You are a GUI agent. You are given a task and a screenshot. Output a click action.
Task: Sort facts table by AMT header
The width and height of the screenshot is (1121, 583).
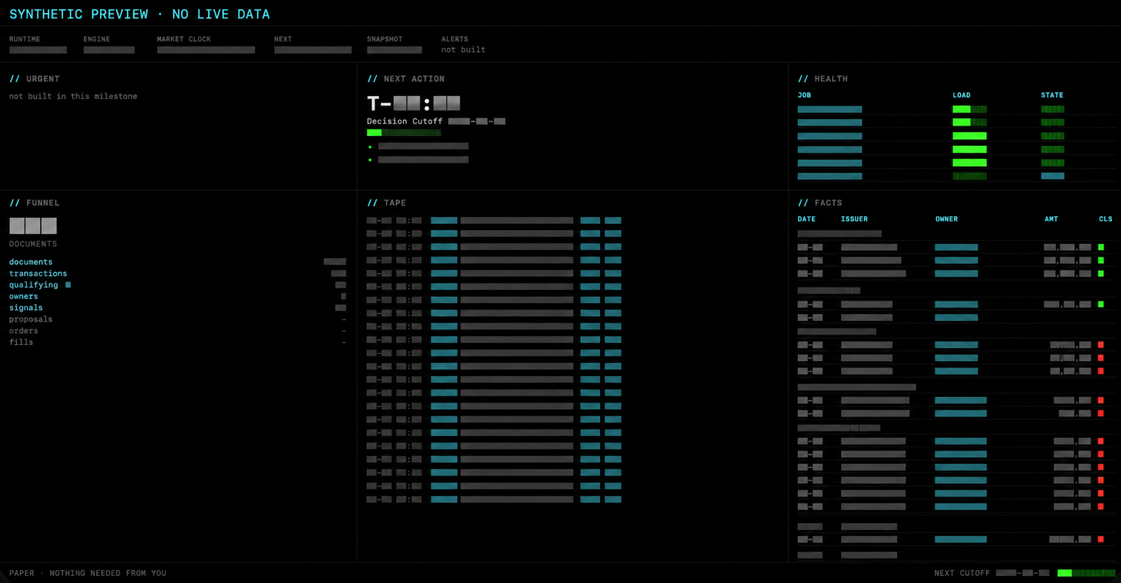(1051, 219)
